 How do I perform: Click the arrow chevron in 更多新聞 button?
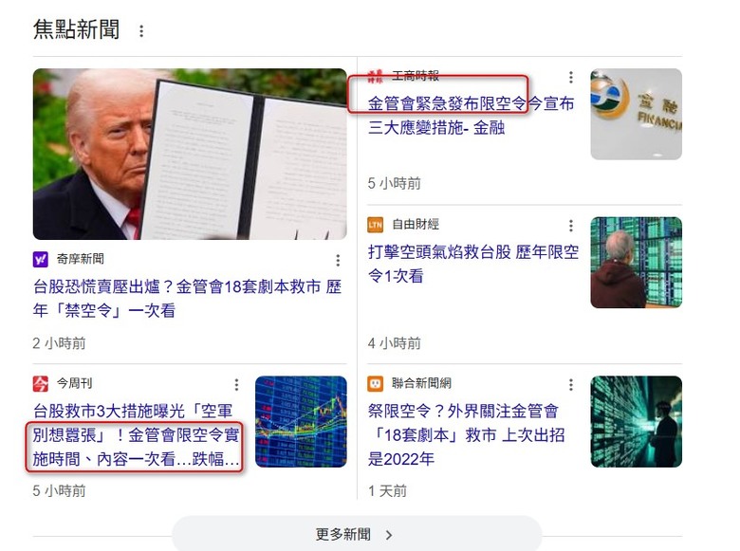coord(389,535)
